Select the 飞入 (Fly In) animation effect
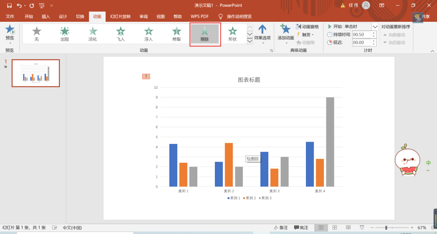The width and height of the screenshot is (437, 234). tap(121, 34)
